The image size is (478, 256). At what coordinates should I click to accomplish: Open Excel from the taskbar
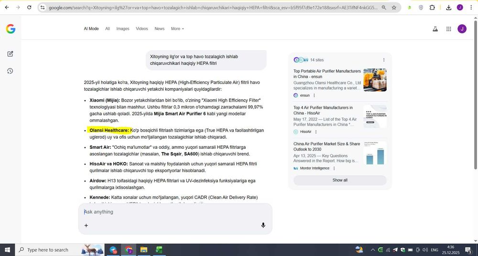coord(159,250)
